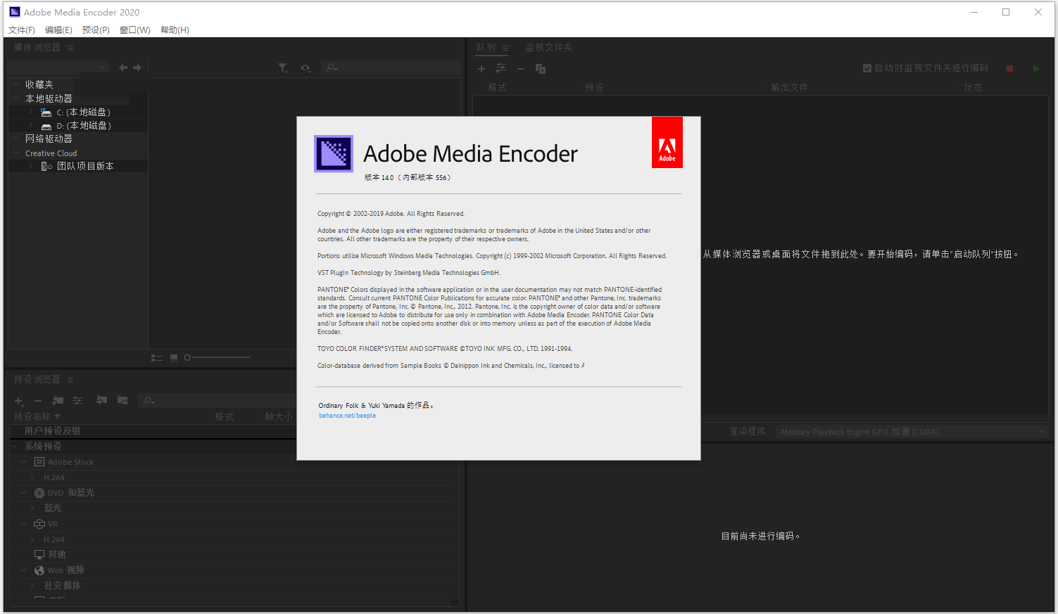
Task: Expand the C: 本地磁盘 drive
Action: tap(31, 112)
